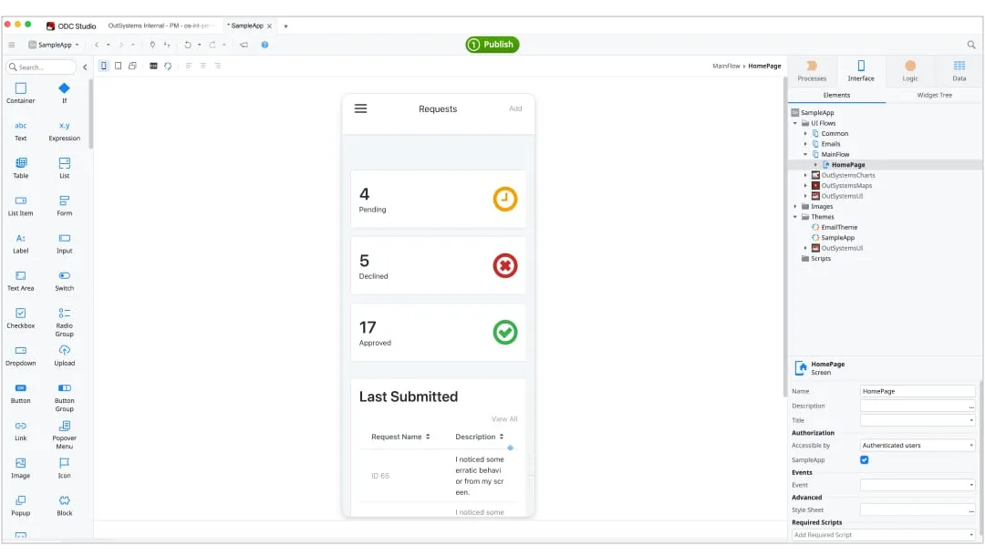Click the undo arrow in toolbar
985x556 pixels.
tap(187, 45)
